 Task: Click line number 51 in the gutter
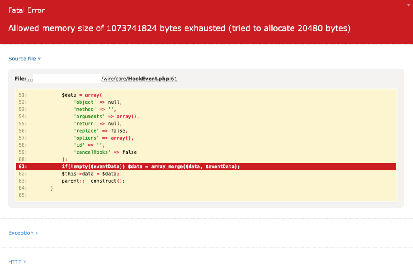[23, 95]
